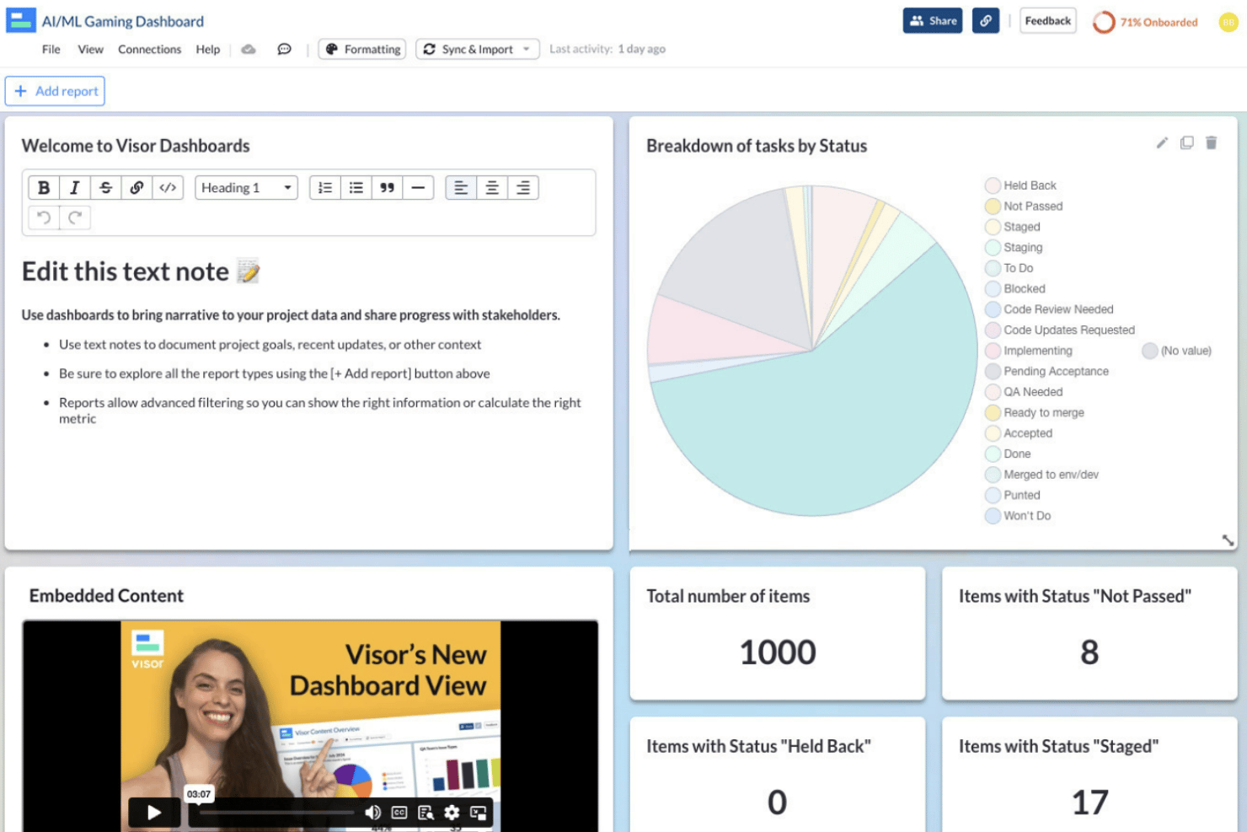Screen dimensions: 1247x832
Task: Toggle closed captions on video
Action: click(x=399, y=813)
